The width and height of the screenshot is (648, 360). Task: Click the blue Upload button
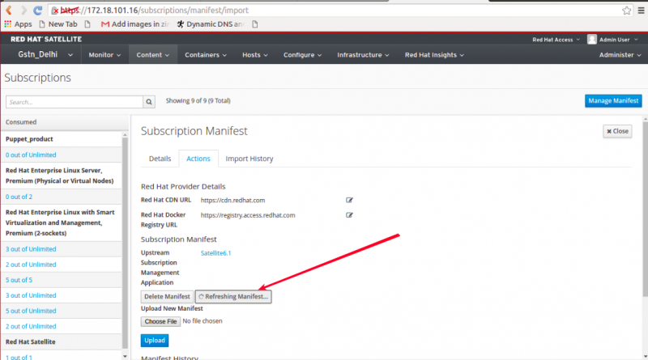pyautogui.click(x=155, y=341)
